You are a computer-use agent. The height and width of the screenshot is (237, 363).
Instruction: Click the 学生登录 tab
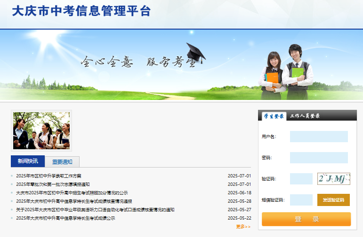pyautogui.click(x=274, y=116)
